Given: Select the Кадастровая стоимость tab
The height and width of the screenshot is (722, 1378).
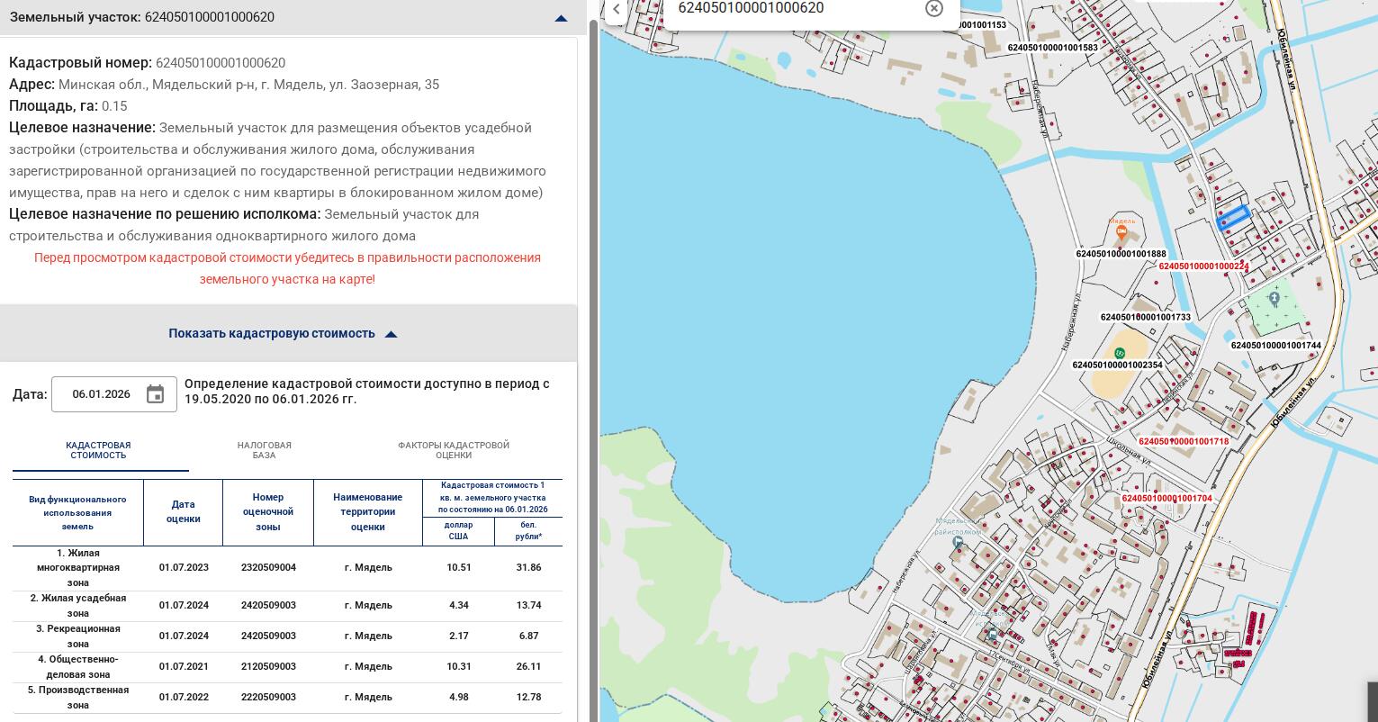Looking at the screenshot, I should [98, 450].
